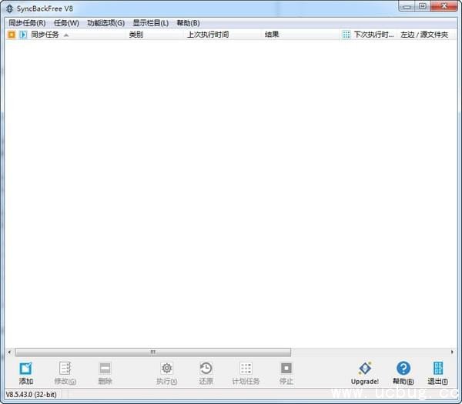This screenshot has height=404, width=462.
Task: Click the scrollbar left arrow
Action: click(9, 352)
